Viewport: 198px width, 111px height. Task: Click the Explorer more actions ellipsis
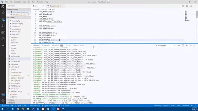[28, 6]
